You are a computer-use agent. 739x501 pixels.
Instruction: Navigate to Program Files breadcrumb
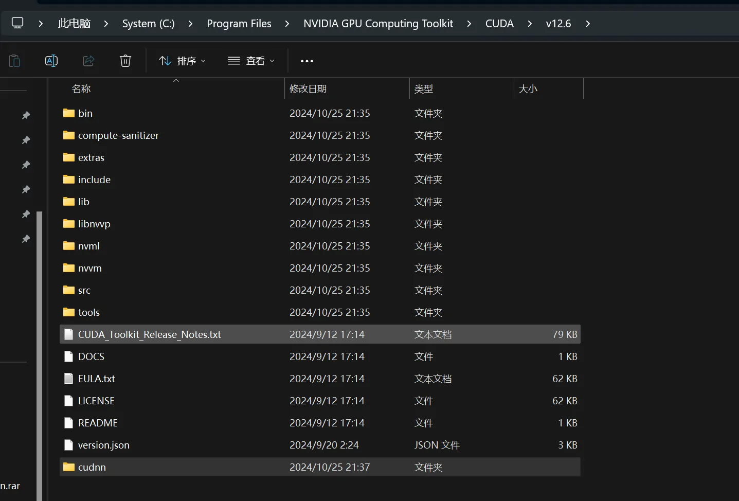click(x=239, y=24)
